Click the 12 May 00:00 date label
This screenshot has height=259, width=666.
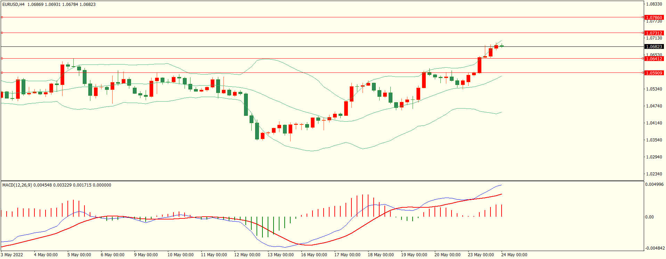tap(247, 255)
